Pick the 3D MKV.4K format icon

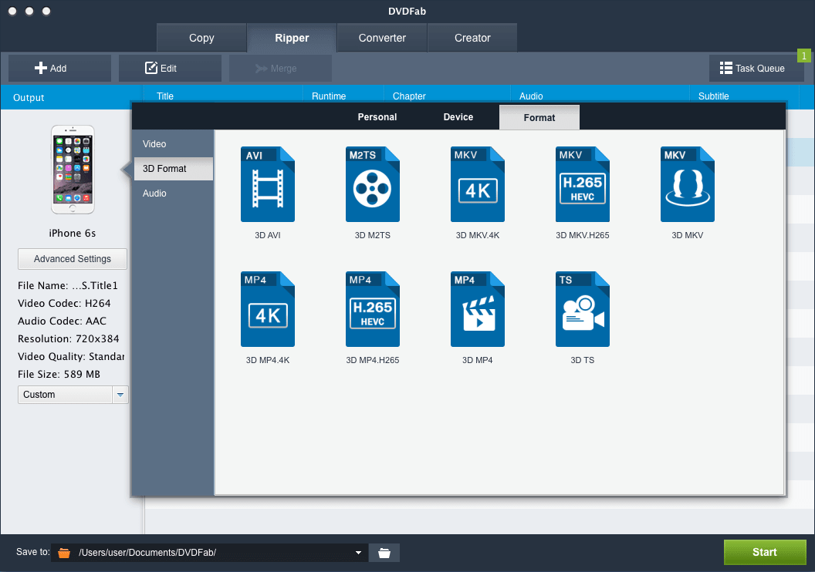[x=478, y=184]
